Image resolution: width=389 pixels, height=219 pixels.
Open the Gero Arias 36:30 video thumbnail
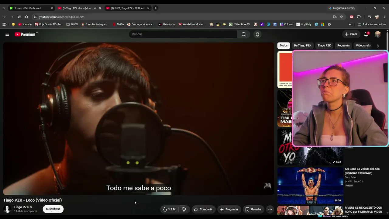(310, 186)
